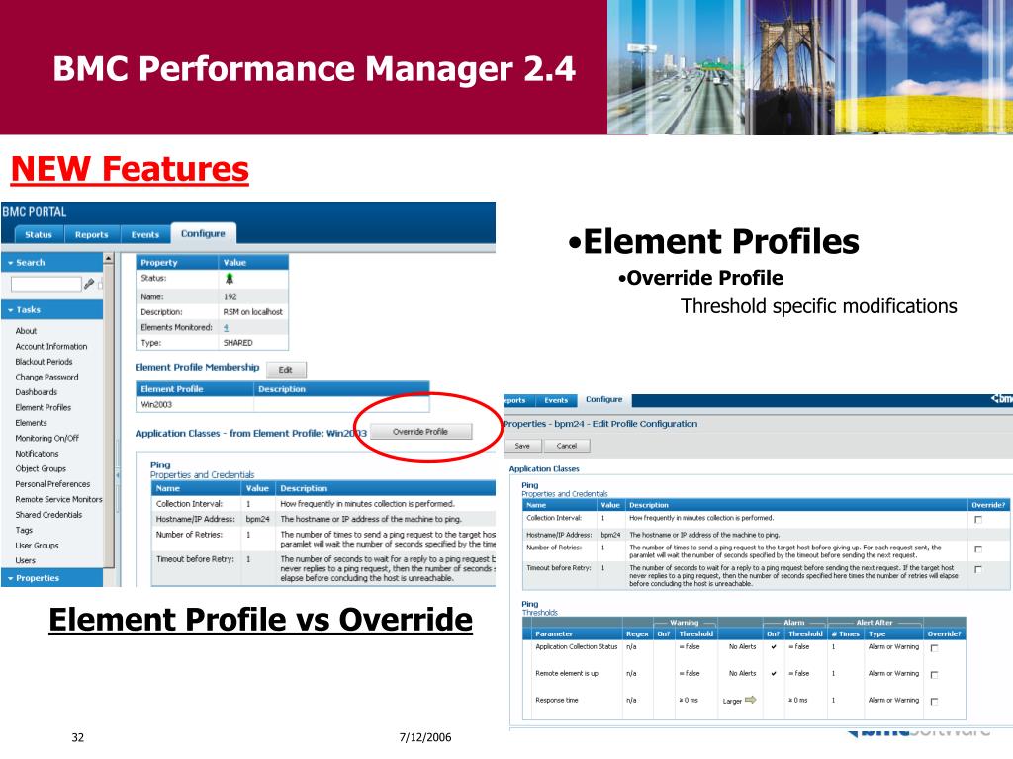Viewport: 1013px width, 759px height.
Task: Save the profile configuration
Action: tap(522, 446)
